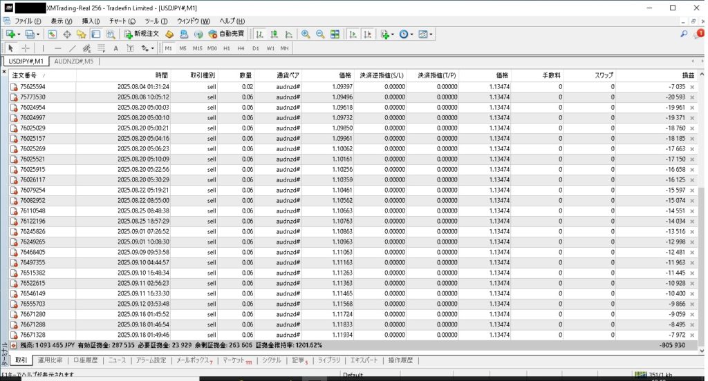Open the Market Watch window icon
708x381 pixels.
coord(53,34)
